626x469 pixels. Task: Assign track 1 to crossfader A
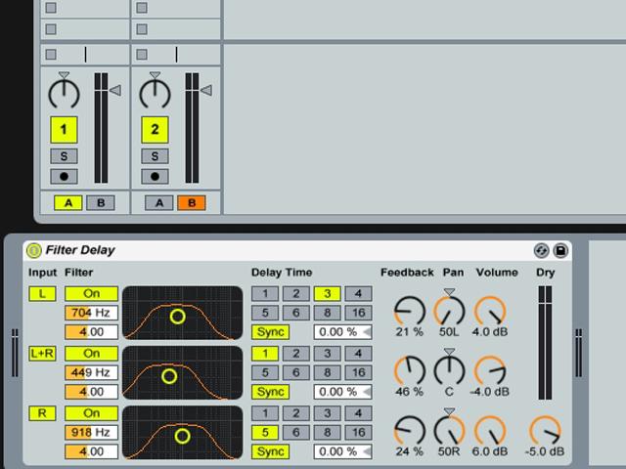tap(68, 203)
